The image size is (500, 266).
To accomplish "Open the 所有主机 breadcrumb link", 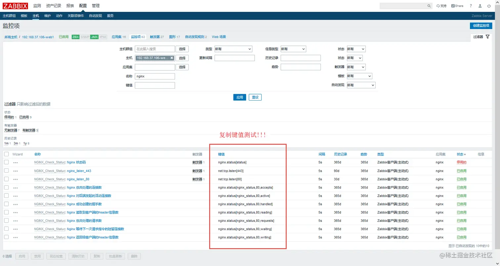I will (x=11, y=37).
